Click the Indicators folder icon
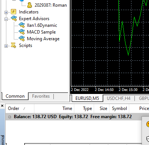149x145 pixels. click(x=13, y=12)
